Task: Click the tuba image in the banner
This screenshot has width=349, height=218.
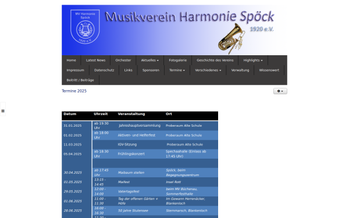Action: (232, 39)
